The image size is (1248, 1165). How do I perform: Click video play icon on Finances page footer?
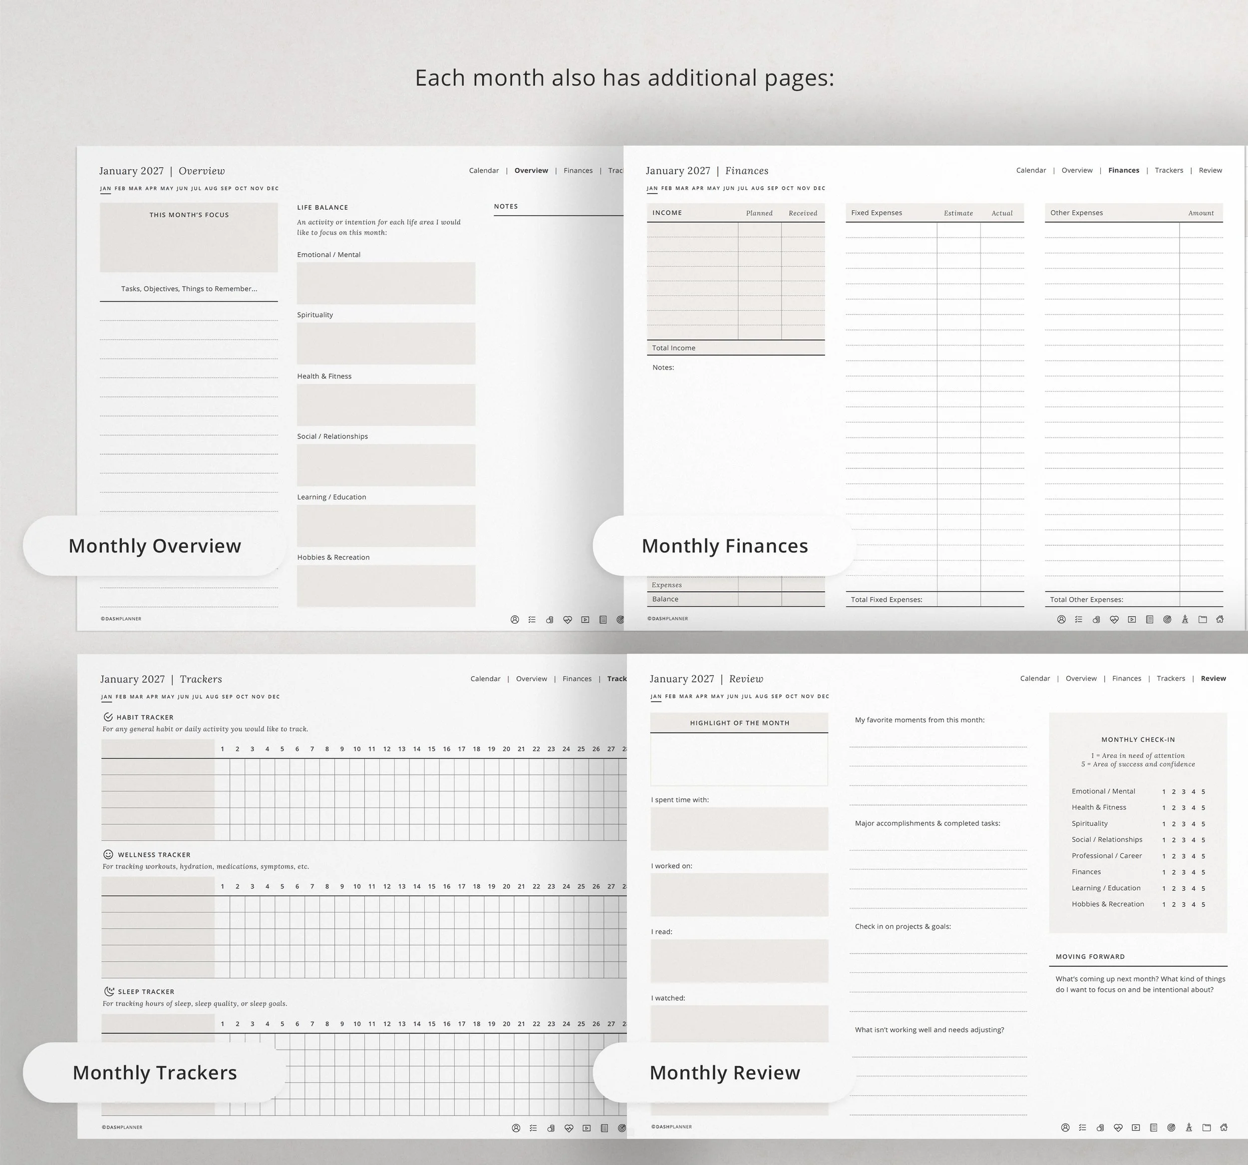pos(1132,619)
